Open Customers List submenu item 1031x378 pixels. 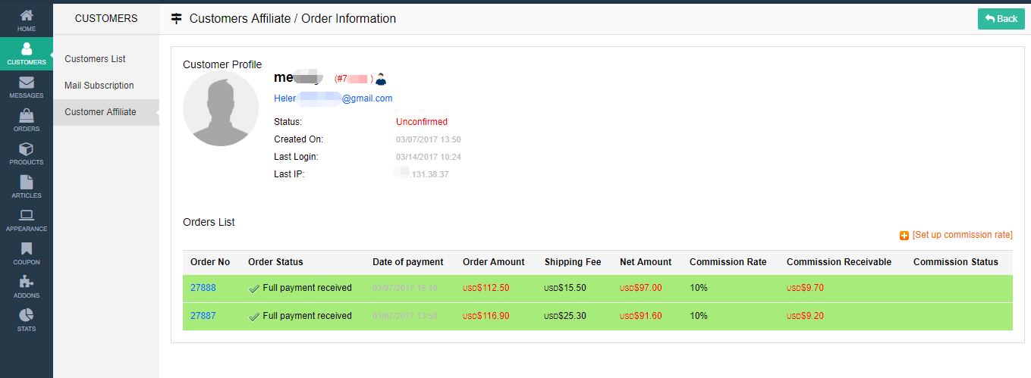point(95,59)
